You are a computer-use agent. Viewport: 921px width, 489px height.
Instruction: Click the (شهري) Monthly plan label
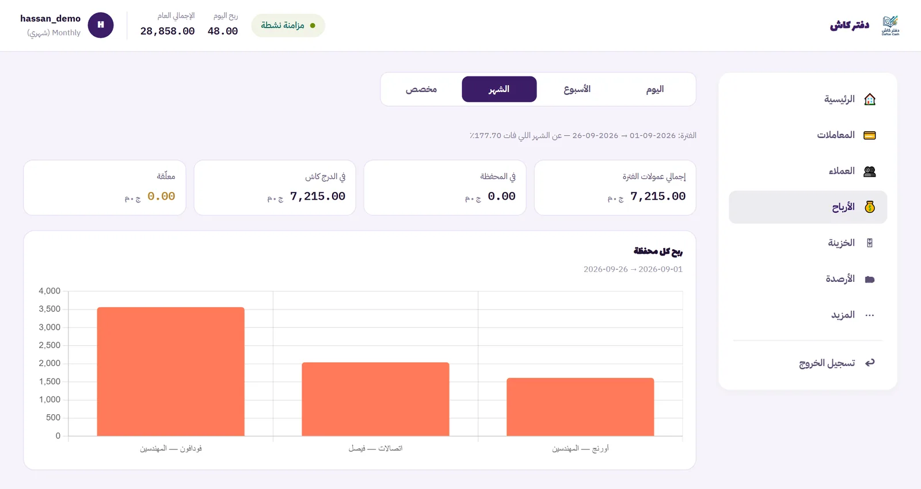54,33
